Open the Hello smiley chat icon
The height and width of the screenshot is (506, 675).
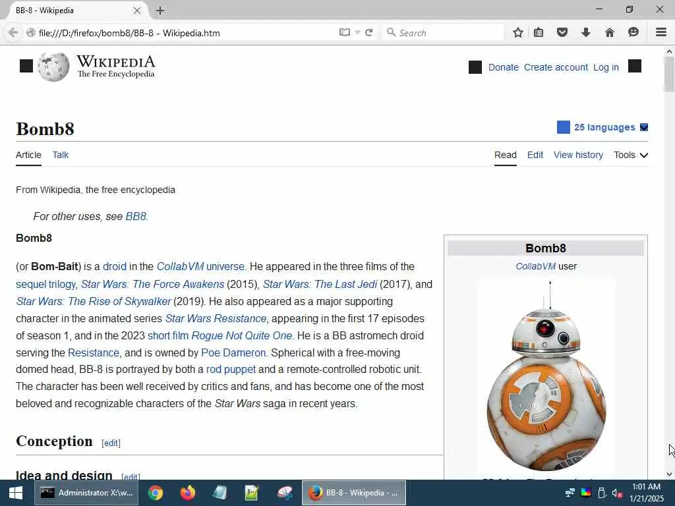633,32
